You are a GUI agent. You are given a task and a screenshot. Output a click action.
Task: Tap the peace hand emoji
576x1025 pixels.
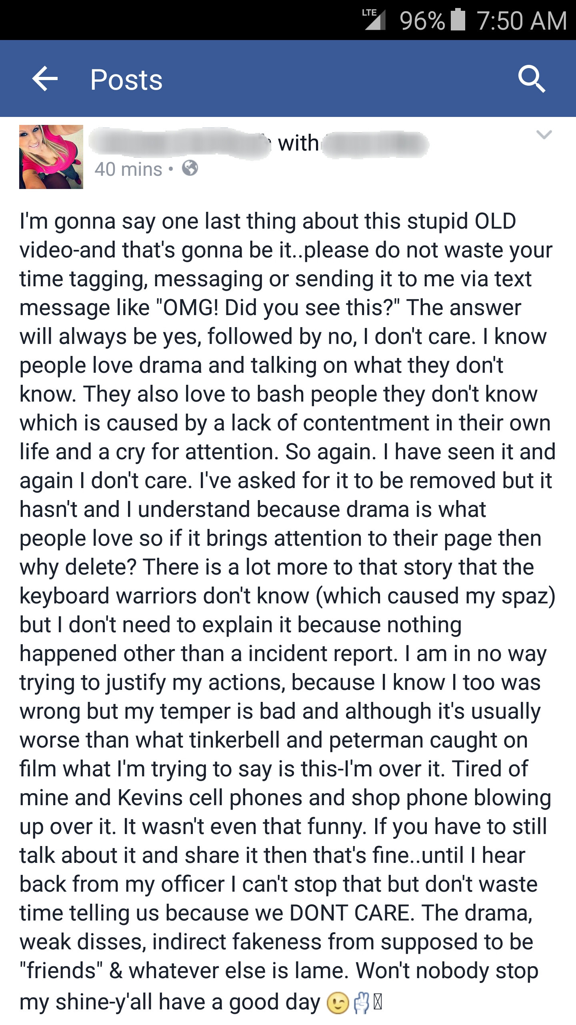point(362,1003)
